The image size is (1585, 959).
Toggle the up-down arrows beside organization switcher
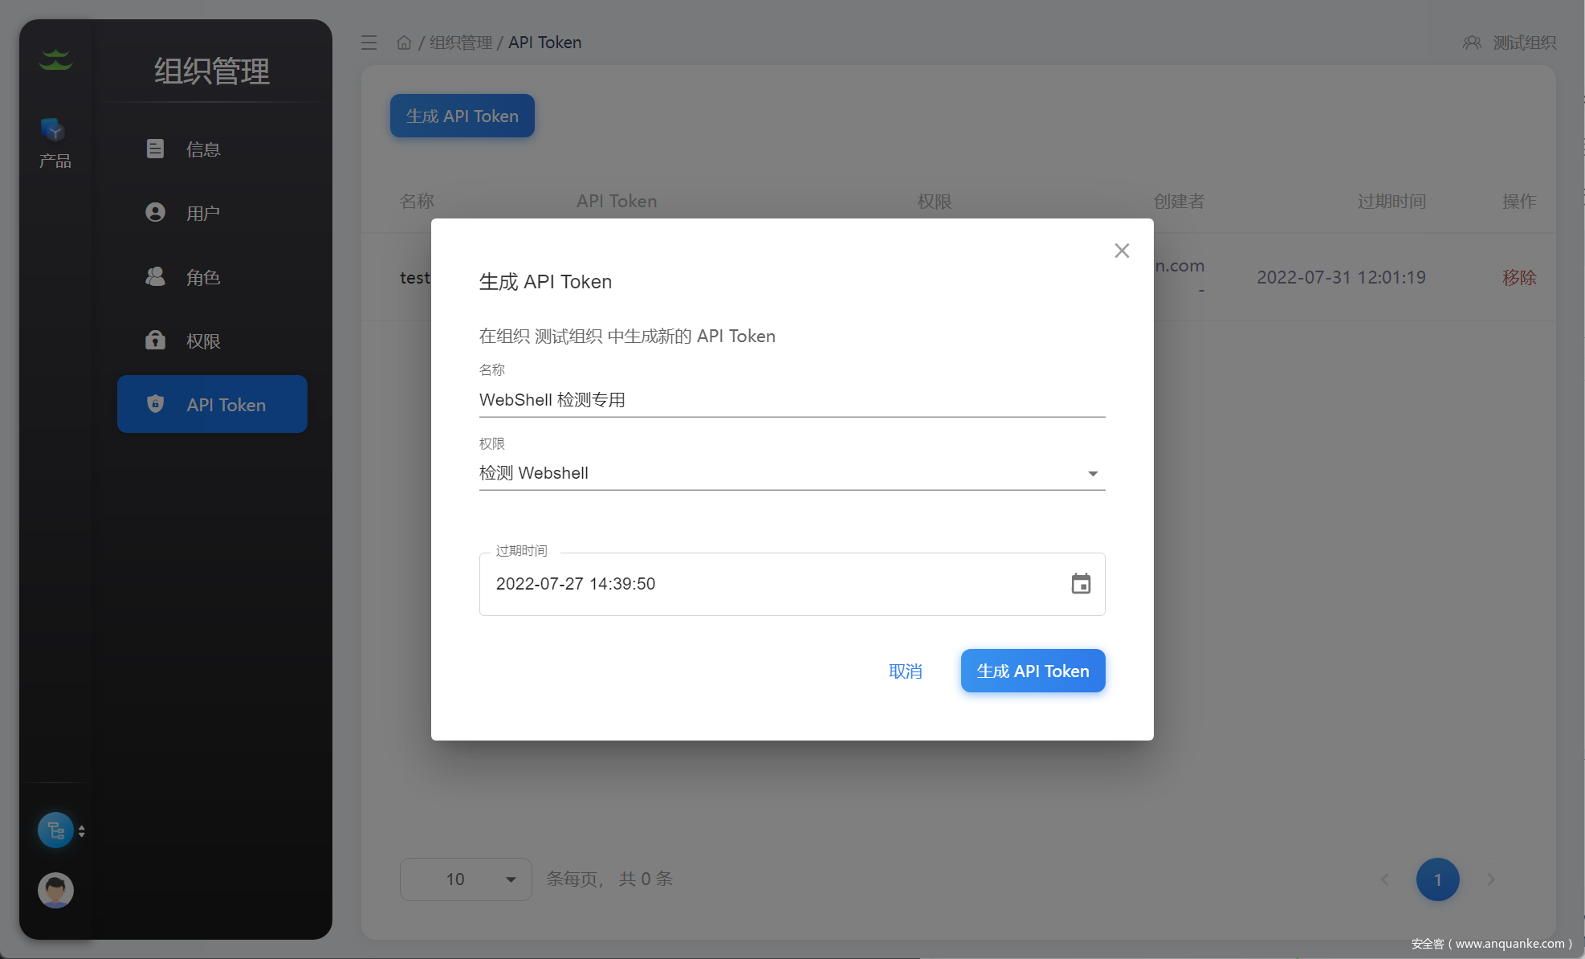(x=82, y=831)
